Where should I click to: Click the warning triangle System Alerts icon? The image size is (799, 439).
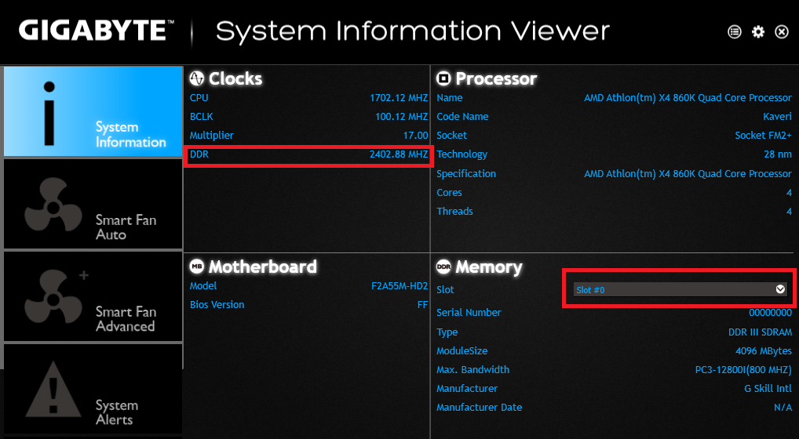(53, 389)
